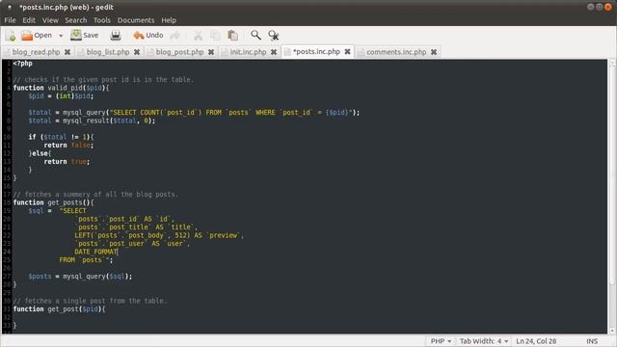Click the 'function valid_pid($pid){' line
This screenshot has width=617, height=347.
[x=61, y=88]
